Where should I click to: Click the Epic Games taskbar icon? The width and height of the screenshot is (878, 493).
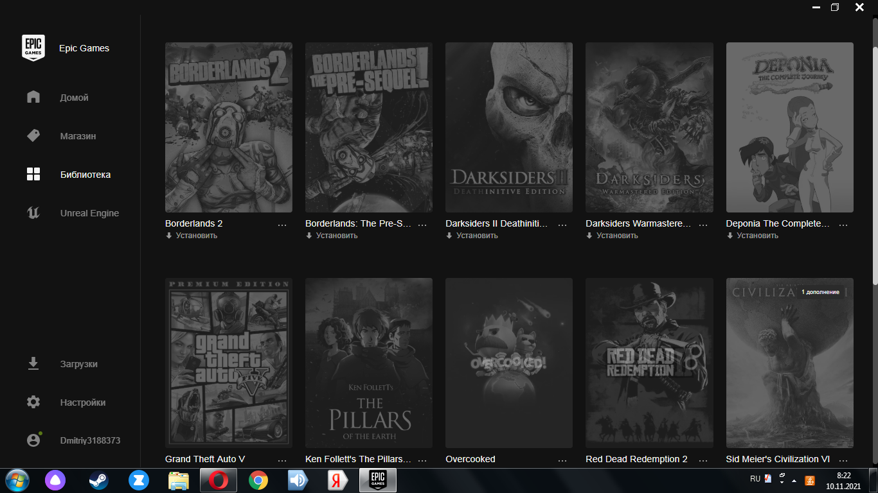(378, 480)
